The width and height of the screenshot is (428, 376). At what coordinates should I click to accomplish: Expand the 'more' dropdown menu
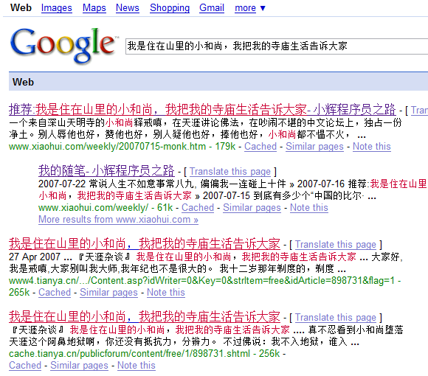click(249, 8)
